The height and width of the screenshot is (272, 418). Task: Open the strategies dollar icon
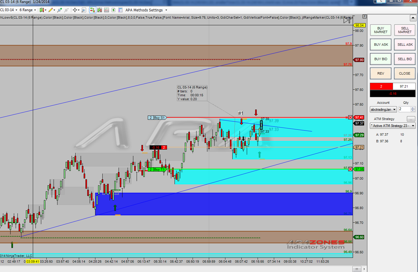[x=113, y=10]
